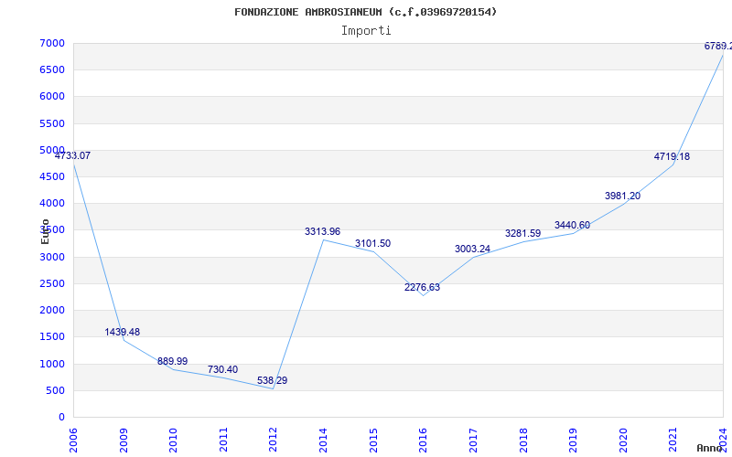Viewport: 732px width, 457px height.
Task: Click the 2006 x-axis year label
Action: click(x=73, y=441)
